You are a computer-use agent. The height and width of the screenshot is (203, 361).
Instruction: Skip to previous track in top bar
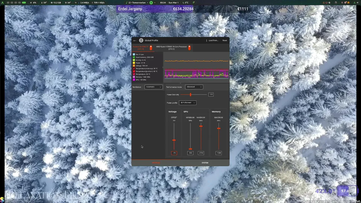click(x=148, y=3)
